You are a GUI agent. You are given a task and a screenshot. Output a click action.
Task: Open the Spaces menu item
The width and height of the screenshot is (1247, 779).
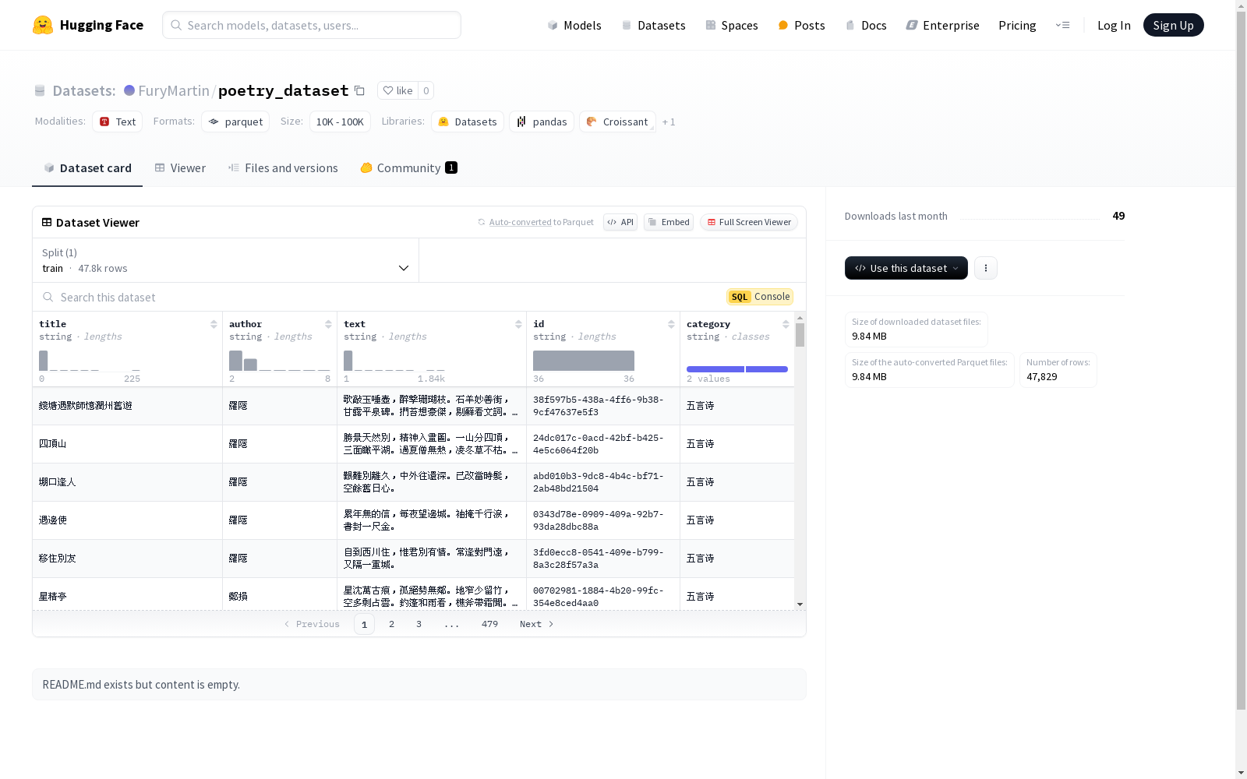[732, 25]
